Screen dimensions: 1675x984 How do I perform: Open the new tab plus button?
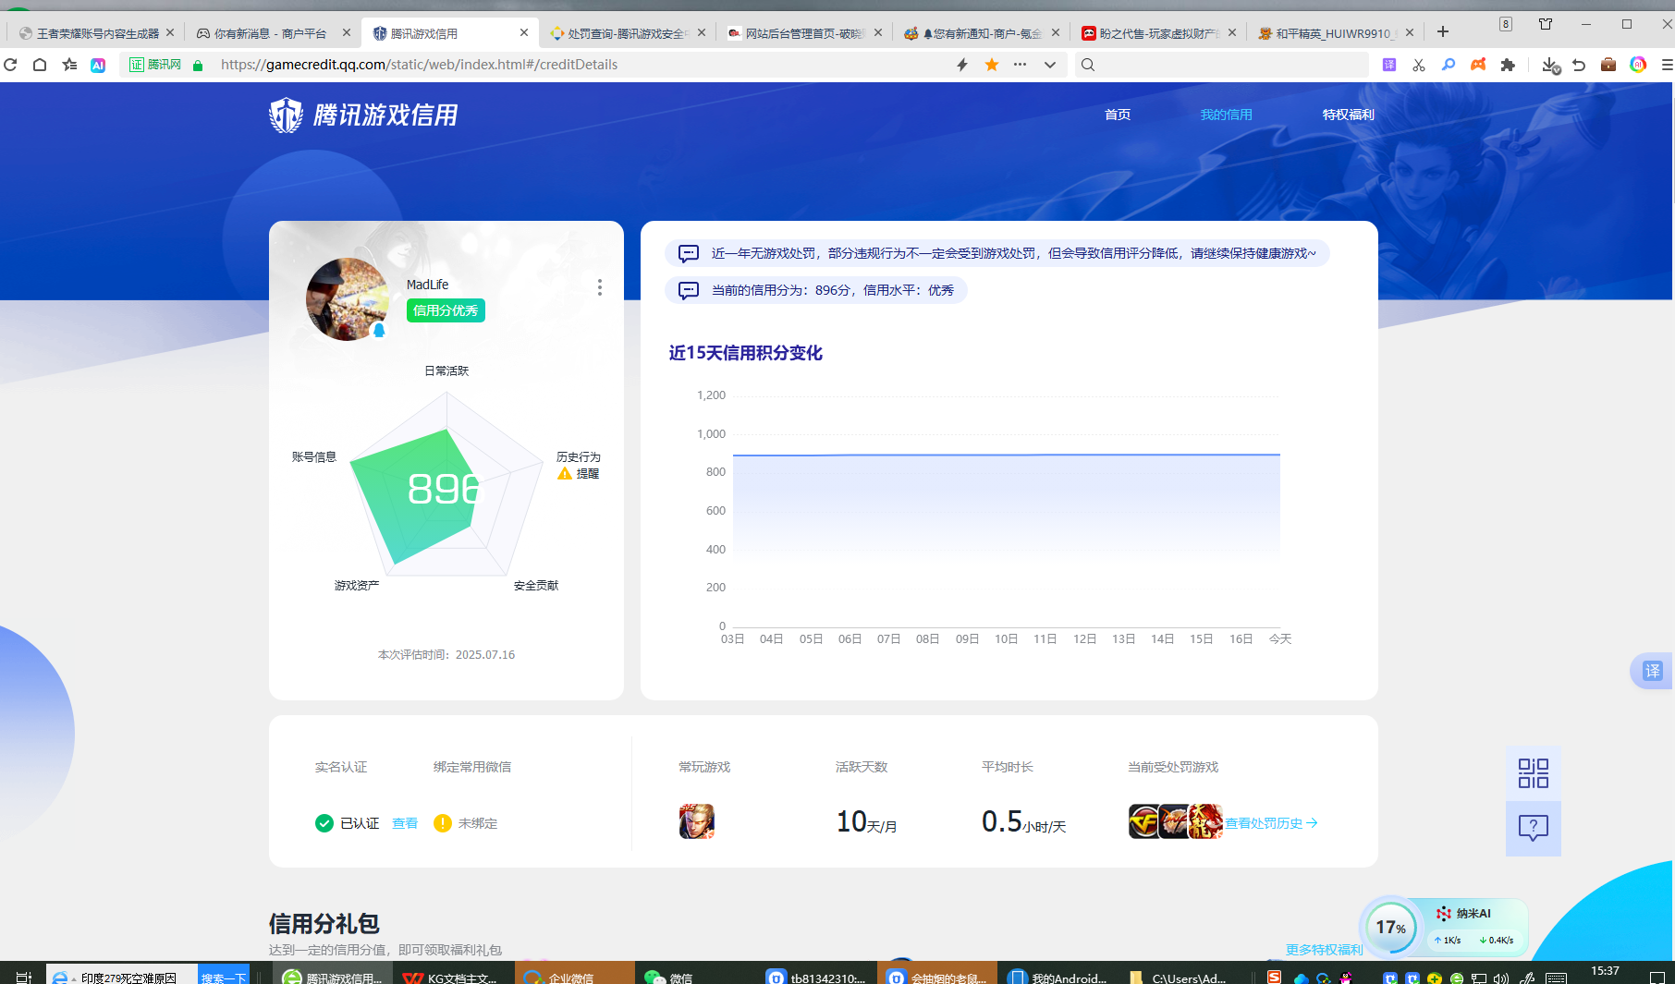(1442, 32)
